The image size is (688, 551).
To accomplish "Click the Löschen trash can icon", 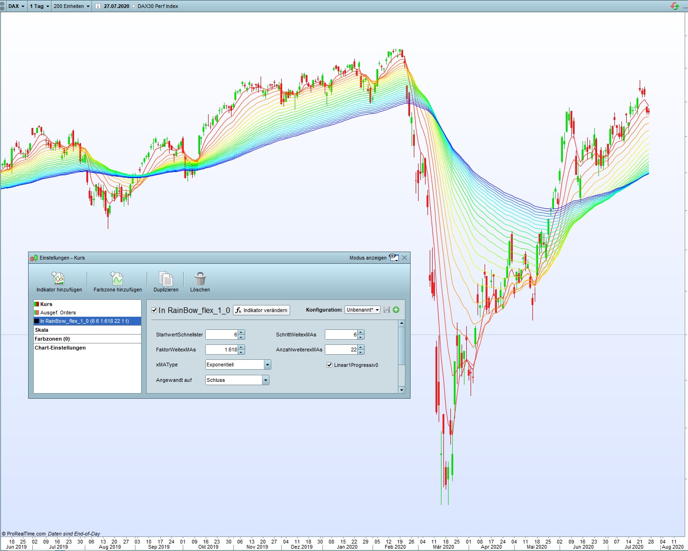I will click(200, 279).
